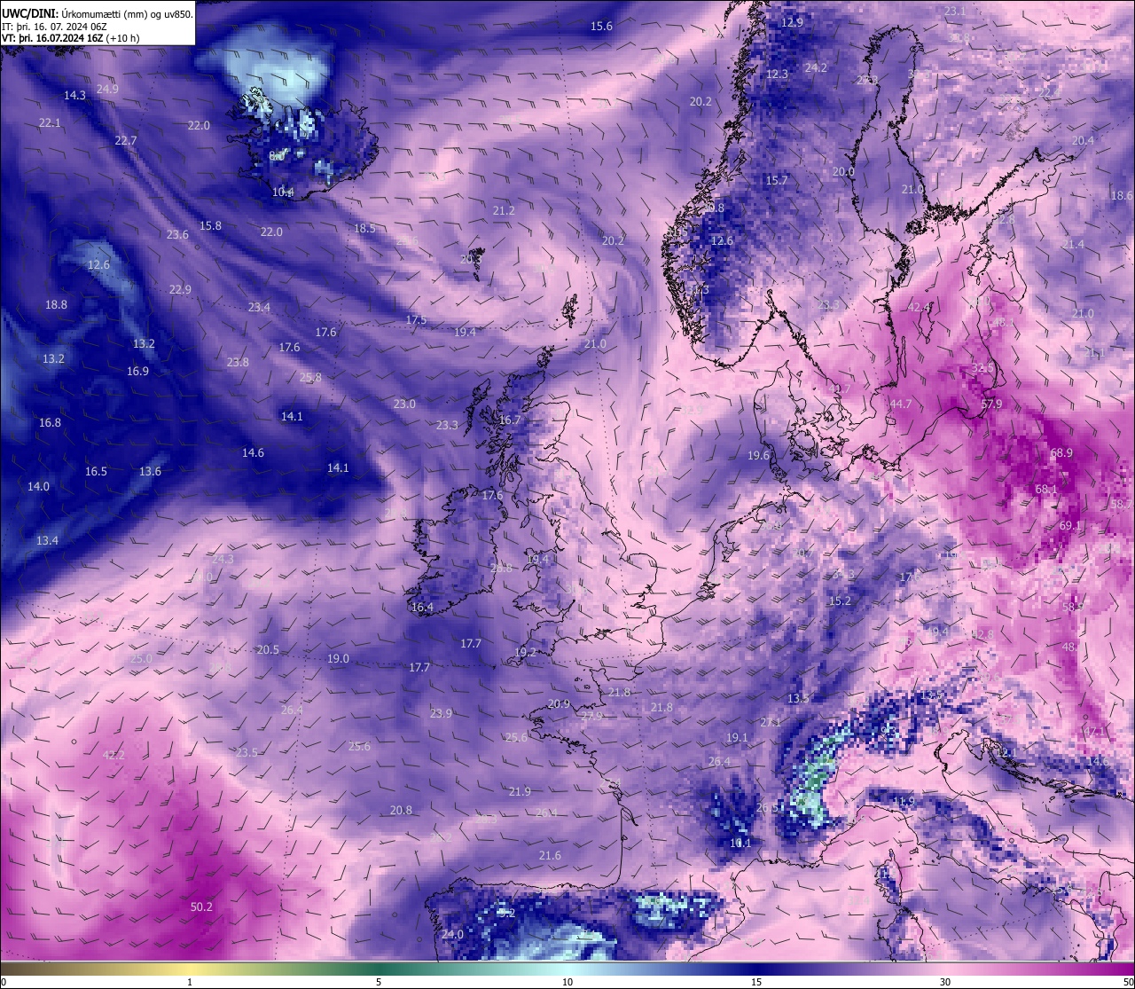Click the 57.9 value label
The width and height of the screenshot is (1135, 989).
991,404
